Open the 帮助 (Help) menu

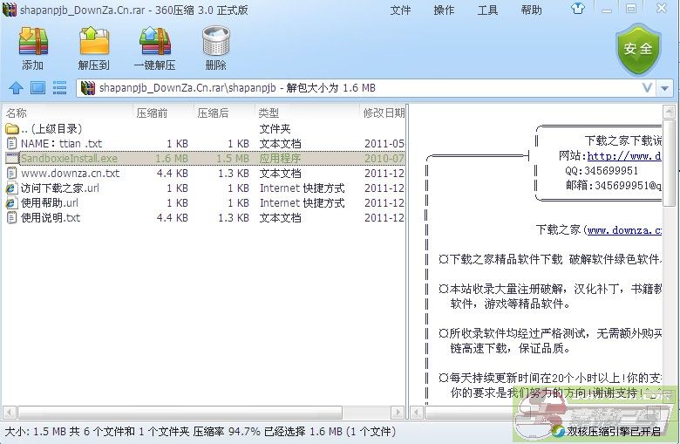[x=531, y=10]
